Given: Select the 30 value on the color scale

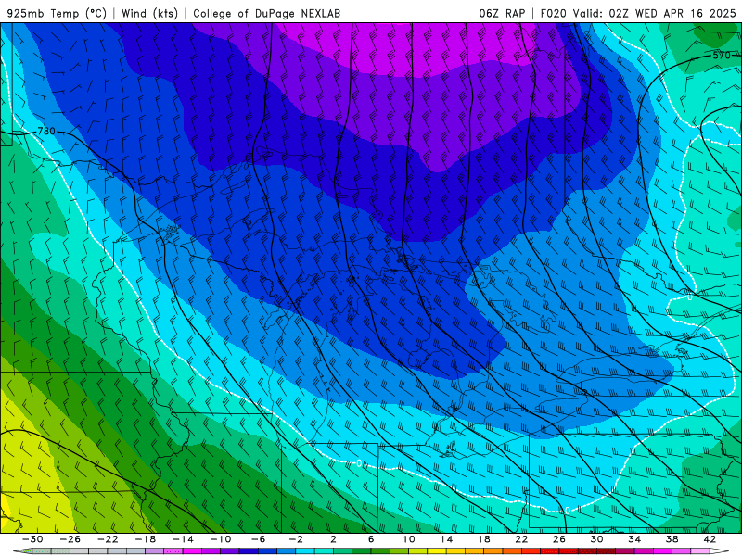Looking at the screenshot, I should [596, 539].
